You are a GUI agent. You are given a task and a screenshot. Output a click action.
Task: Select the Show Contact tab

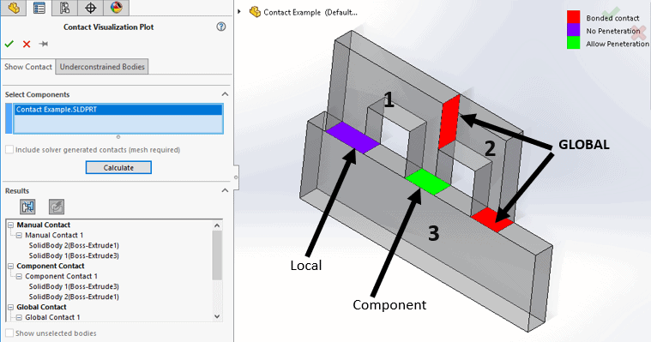point(27,67)
